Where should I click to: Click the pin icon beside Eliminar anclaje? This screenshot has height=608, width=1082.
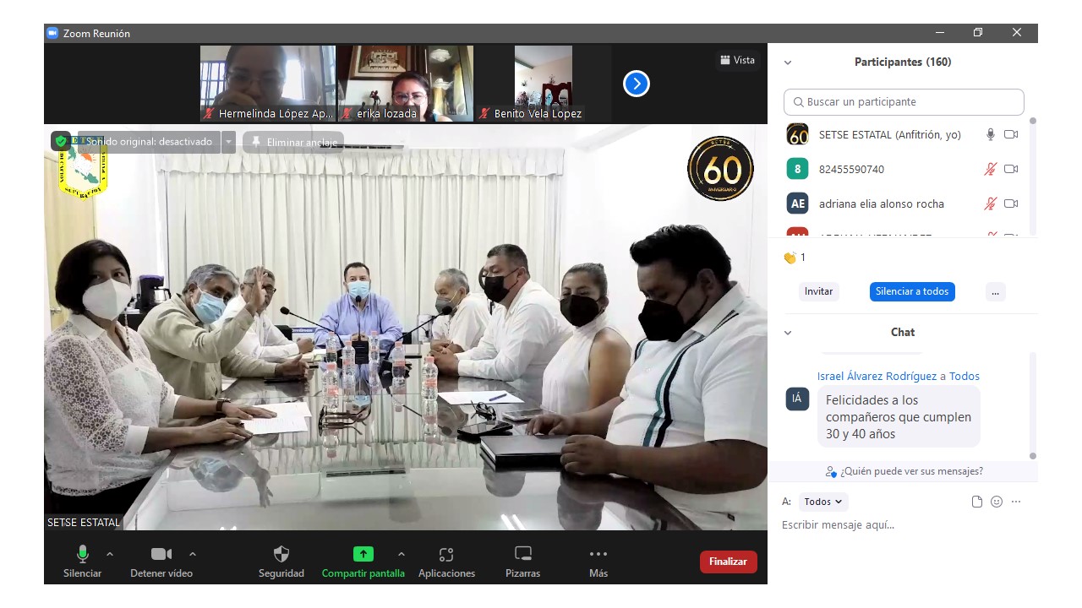(256, 142)
